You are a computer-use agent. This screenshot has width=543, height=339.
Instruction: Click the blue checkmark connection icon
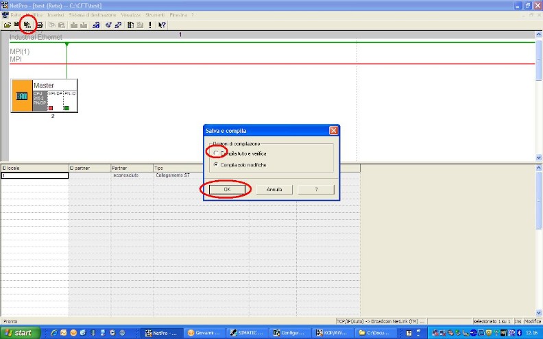tap(108, 25)
